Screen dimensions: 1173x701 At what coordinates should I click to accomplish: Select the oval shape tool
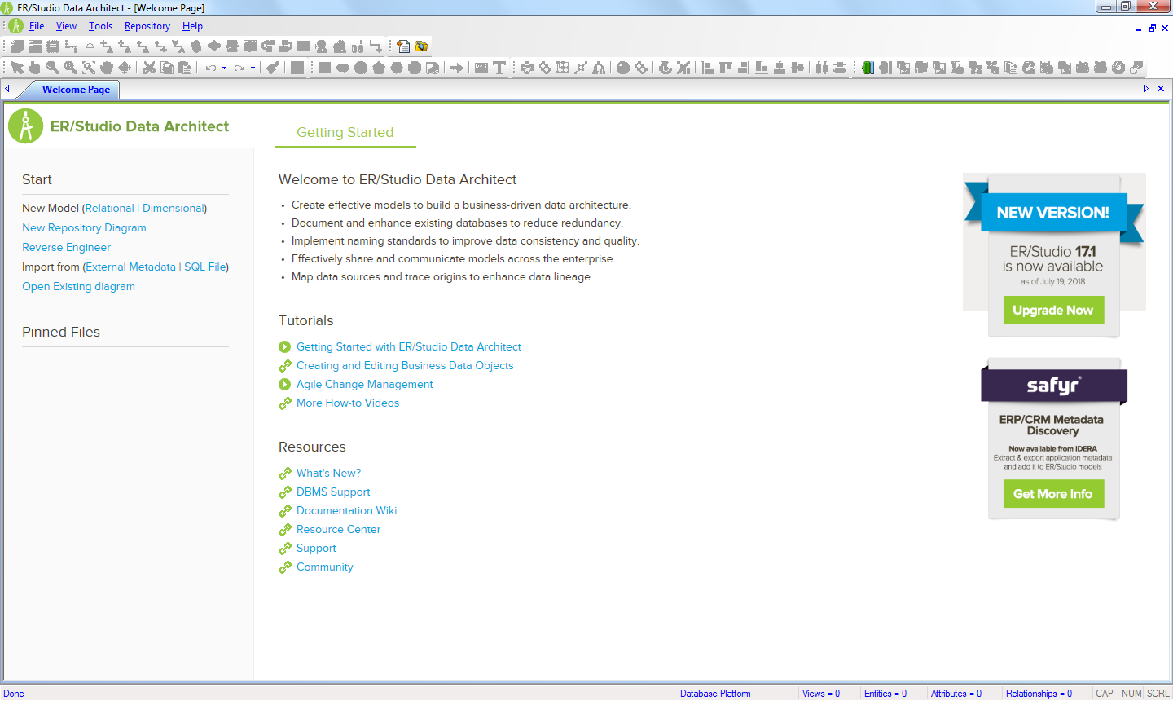[x=343, y=68]
